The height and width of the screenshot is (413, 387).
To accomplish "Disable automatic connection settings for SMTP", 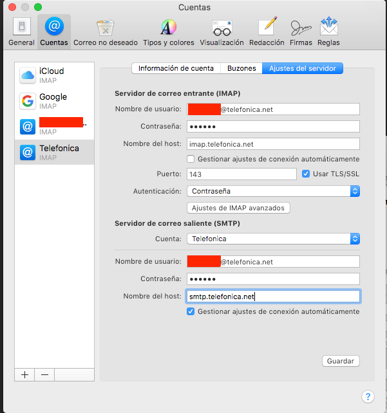I will (191, 311).
